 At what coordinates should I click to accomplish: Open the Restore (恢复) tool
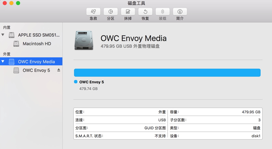(x=145, y=12)
